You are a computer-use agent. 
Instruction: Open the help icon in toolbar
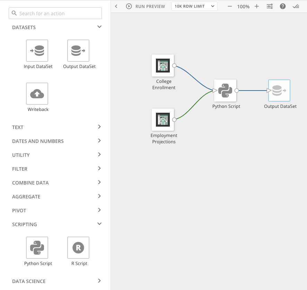[x=283, y=6]
